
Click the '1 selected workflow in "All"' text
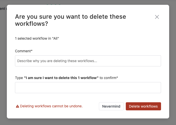pos(37,38)
